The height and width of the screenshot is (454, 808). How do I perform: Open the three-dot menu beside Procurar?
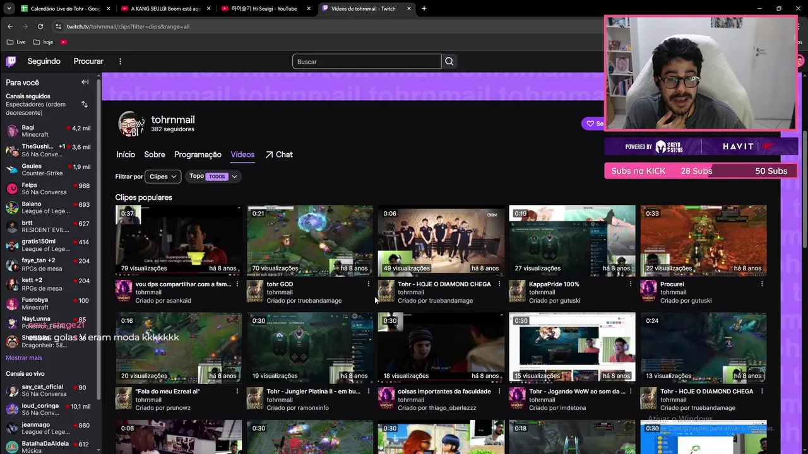click(x=120, y=61)
